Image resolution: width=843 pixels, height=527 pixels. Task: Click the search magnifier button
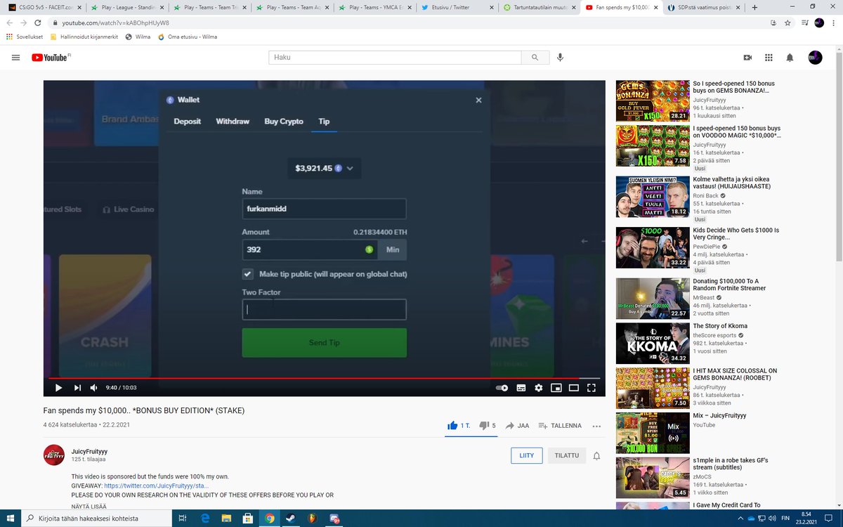coord(535,58)
